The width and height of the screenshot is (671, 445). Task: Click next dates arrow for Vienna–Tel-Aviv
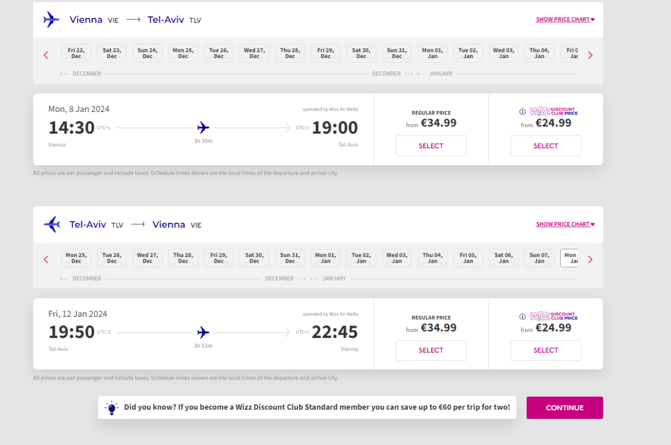[x=590, y=55]
